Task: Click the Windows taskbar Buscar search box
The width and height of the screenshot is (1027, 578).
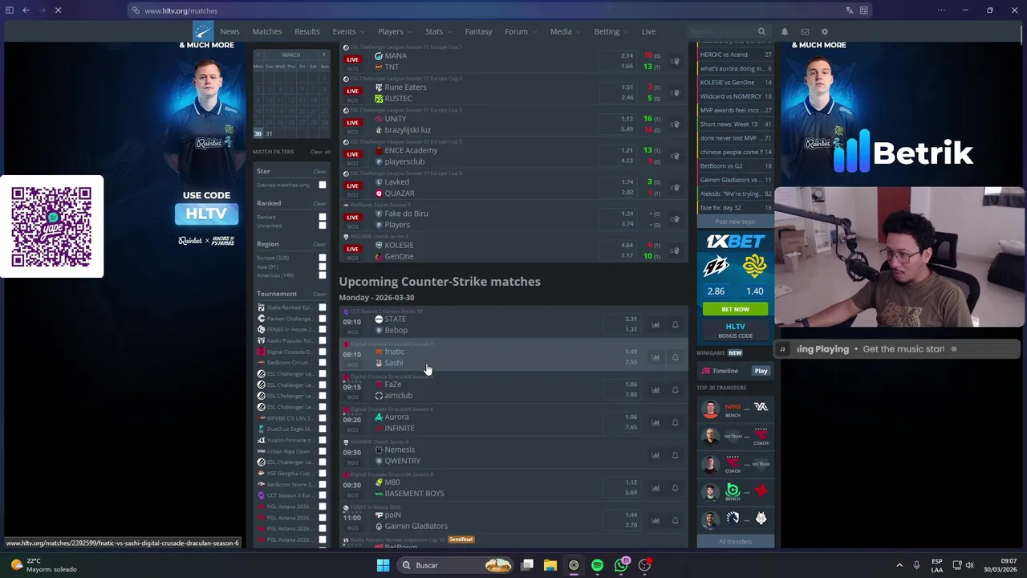Action: click(455, 565)
